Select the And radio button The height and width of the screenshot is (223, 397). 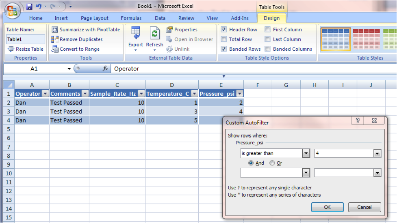[x=251, y=163]
